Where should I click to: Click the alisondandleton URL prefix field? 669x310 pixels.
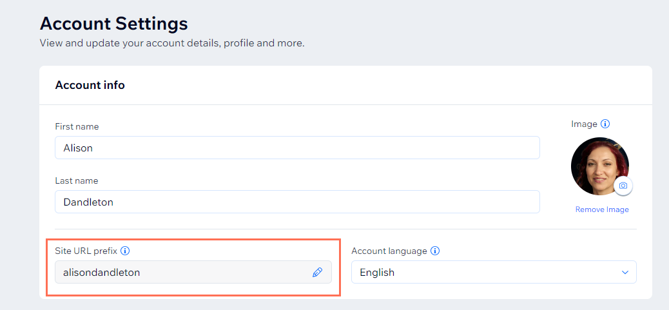(180, 273)
